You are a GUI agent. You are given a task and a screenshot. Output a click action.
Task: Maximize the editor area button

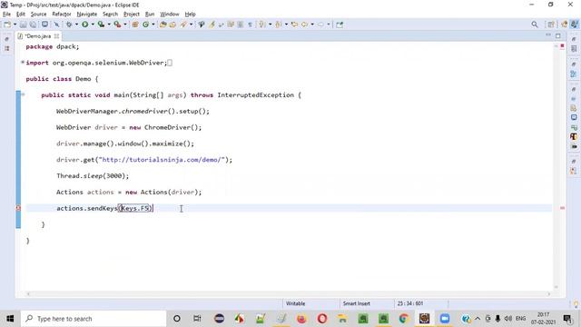pyautogui.click(x=558, y=35)
